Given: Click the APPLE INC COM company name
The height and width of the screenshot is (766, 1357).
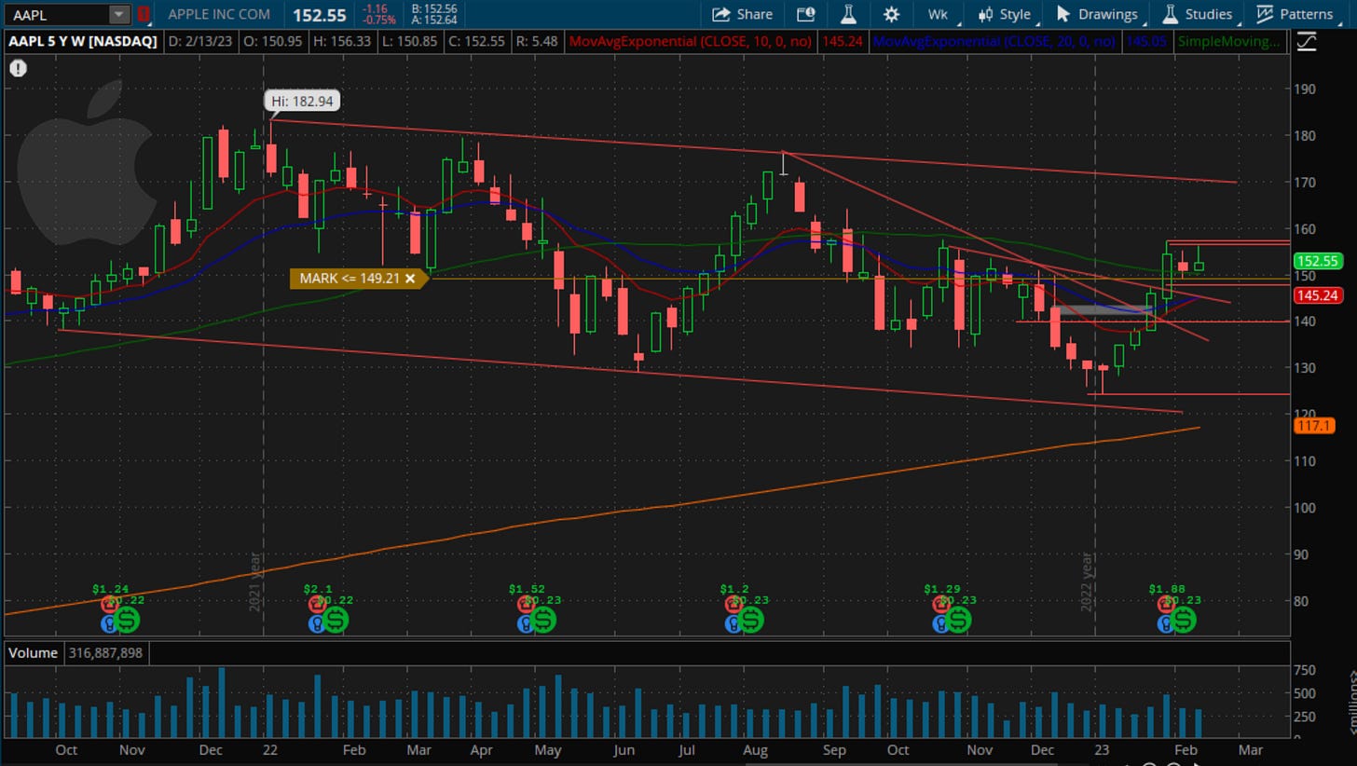Looking at the screenshot, I should pos(219,14).
